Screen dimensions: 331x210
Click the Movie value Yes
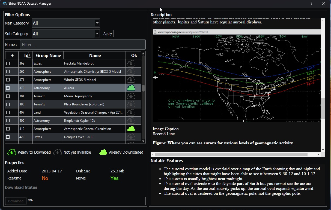click(x=115, y=178)
